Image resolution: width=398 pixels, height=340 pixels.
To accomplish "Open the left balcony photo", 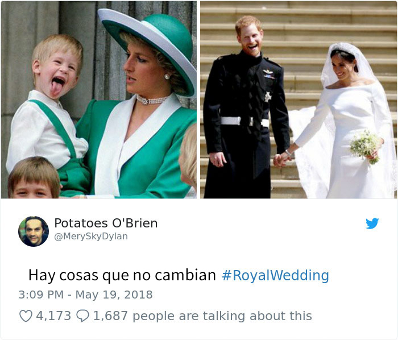I will click(99, 99).
